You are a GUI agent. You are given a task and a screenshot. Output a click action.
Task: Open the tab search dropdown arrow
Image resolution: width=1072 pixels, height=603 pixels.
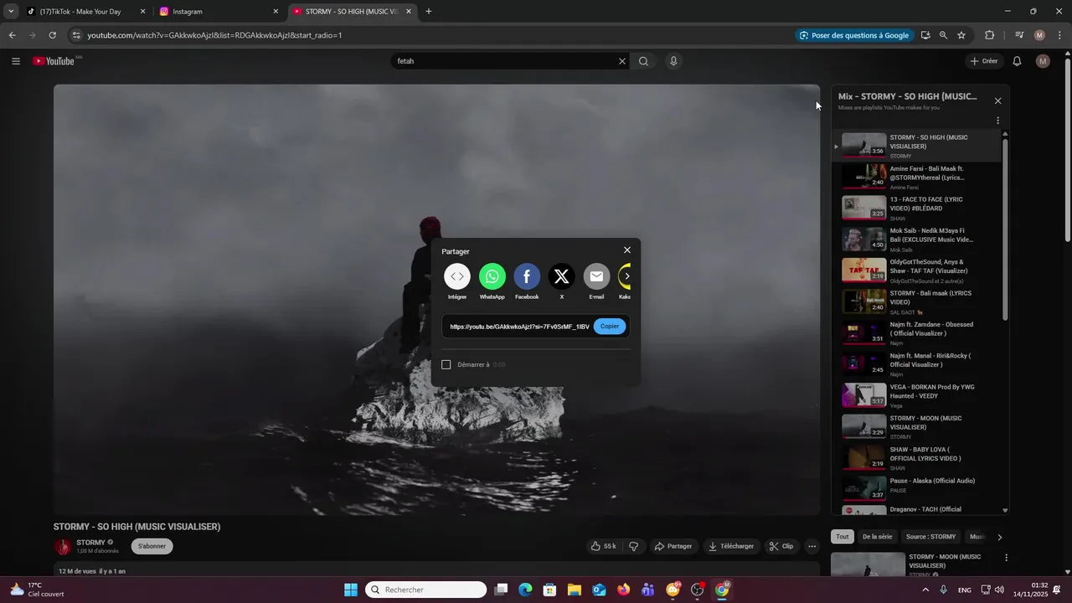tap(10, 12)
